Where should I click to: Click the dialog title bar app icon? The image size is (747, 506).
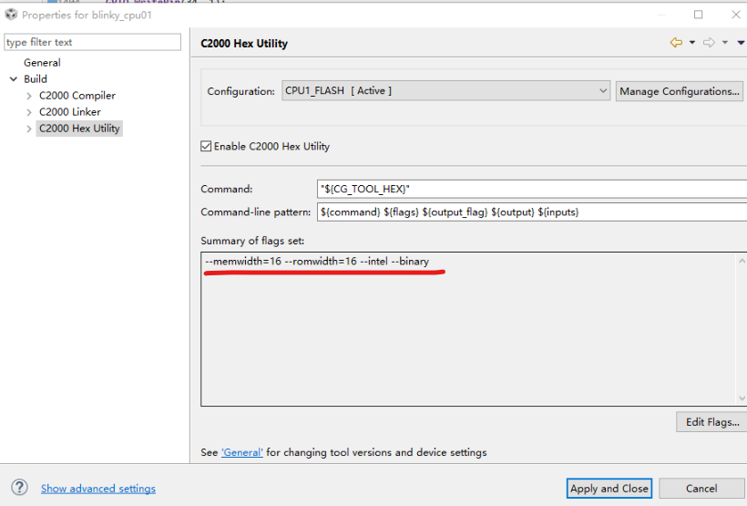pyautogui.click(x=11, y=15)
